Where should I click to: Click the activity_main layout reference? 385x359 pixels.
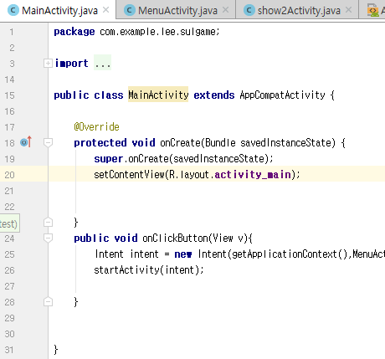[x=253, y=175]
